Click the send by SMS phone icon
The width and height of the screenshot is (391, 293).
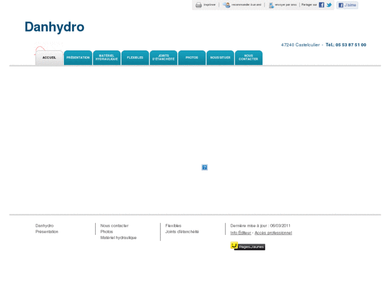[271, 5]
